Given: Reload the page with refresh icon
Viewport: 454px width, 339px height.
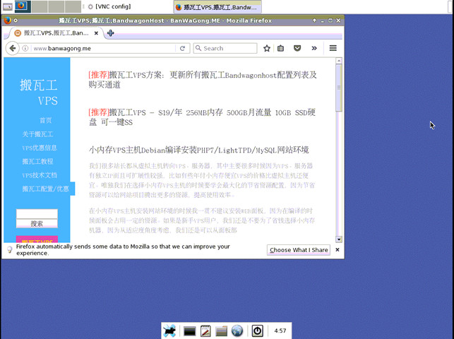Looking at the screenshot, I should click(182, 48).
